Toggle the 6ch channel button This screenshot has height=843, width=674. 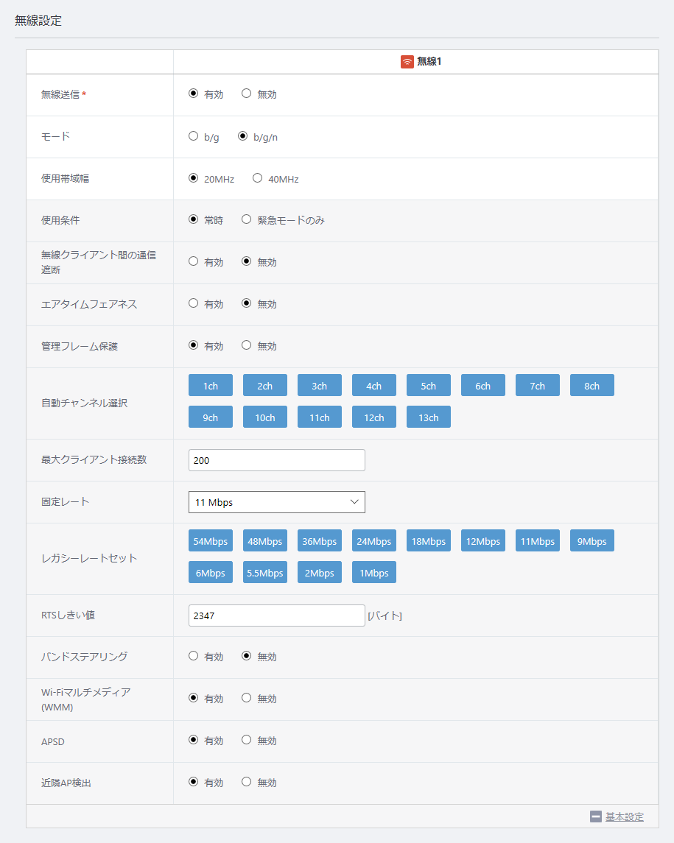click(483, 386)
